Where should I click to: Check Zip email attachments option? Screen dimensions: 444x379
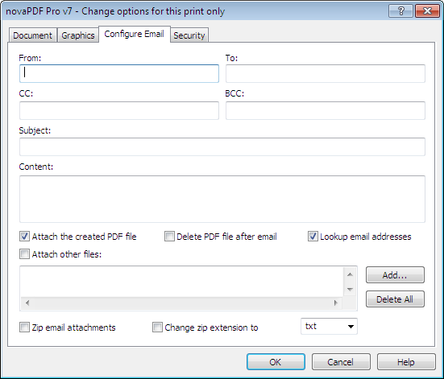tap(24, 328)
